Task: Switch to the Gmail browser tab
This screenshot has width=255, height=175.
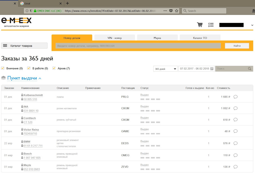Action: pos(41,3)
